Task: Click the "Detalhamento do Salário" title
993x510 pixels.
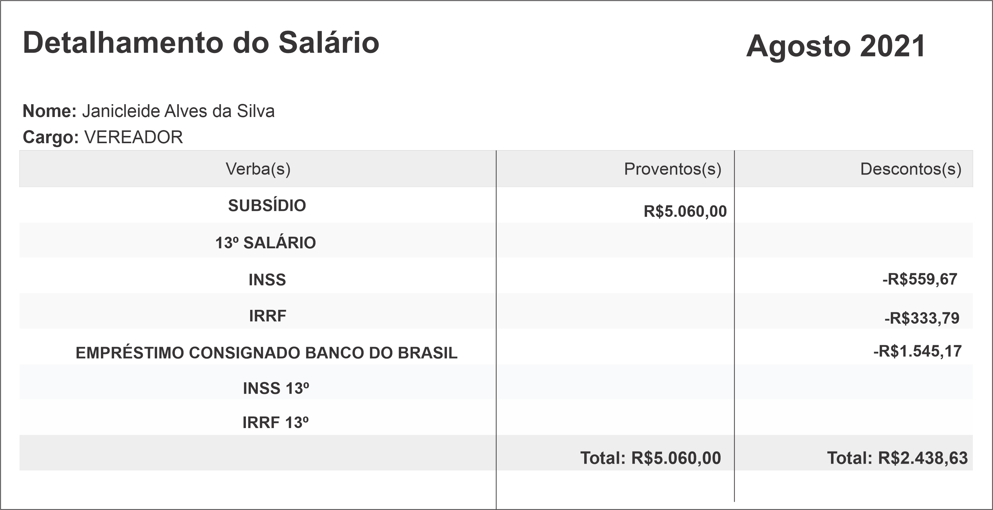Action: click(x=201, y=43)
